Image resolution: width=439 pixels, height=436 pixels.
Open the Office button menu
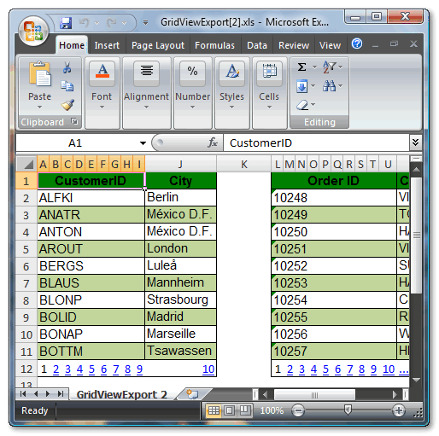tap(33, 31)
